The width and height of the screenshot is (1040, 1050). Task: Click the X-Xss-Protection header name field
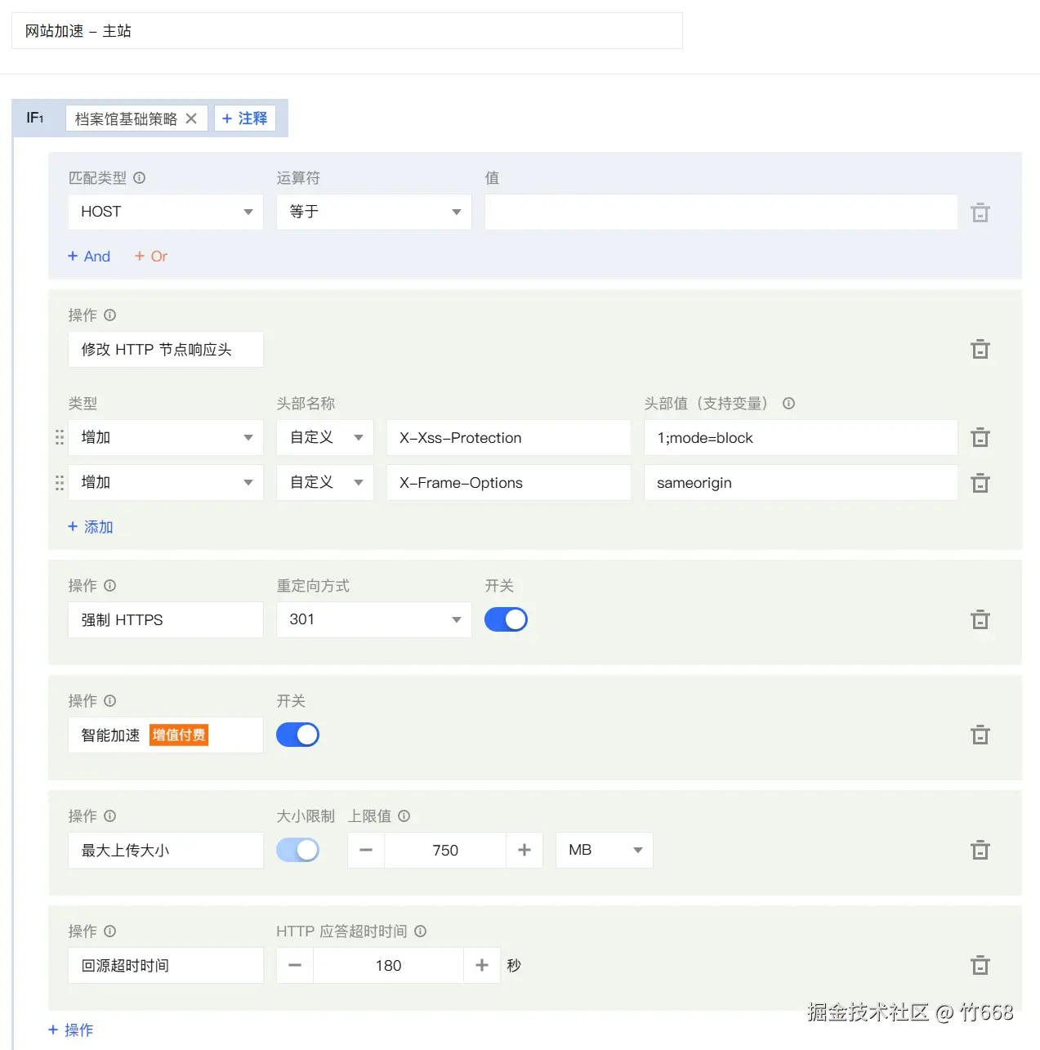coord(509,437)
